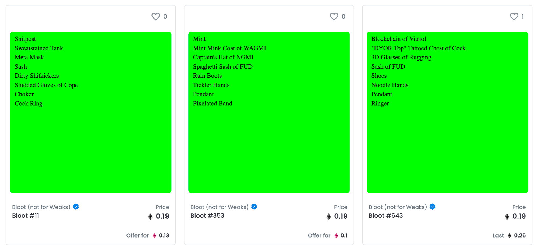Click Ethereum icon next to Last 0.25
This screenshot has height=251, width=538.
(x=509, y=236)
